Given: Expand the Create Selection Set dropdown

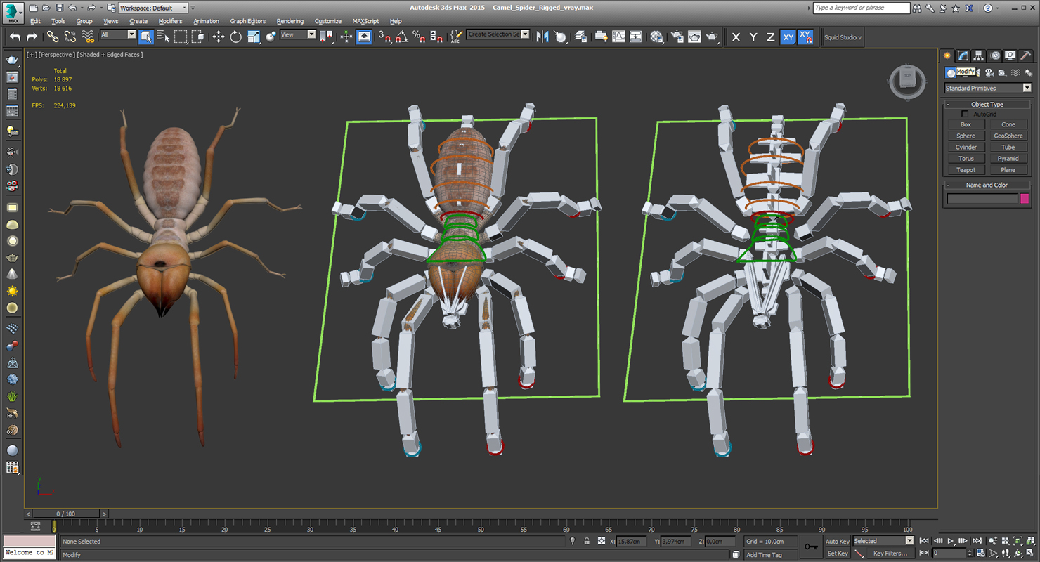Looking at the screenshot, I should [x=525, y=34].
